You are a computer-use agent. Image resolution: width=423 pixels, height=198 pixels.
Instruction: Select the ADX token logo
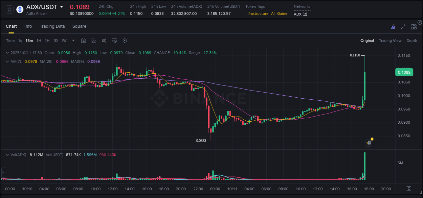click(x=20, y=9)
